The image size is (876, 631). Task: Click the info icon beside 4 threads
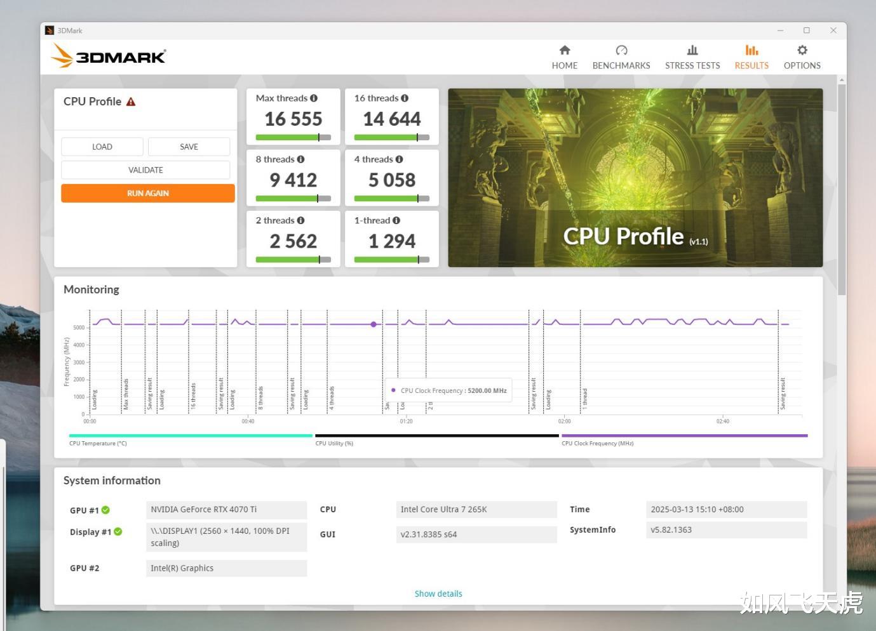pos(399,159)
